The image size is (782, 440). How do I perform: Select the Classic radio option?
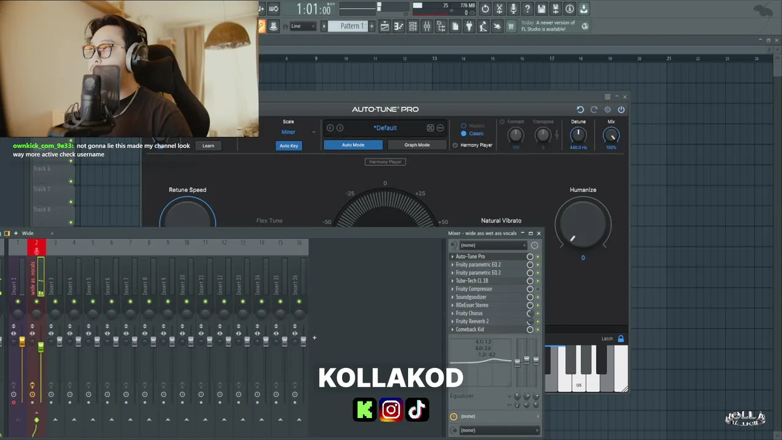point(464,133)
